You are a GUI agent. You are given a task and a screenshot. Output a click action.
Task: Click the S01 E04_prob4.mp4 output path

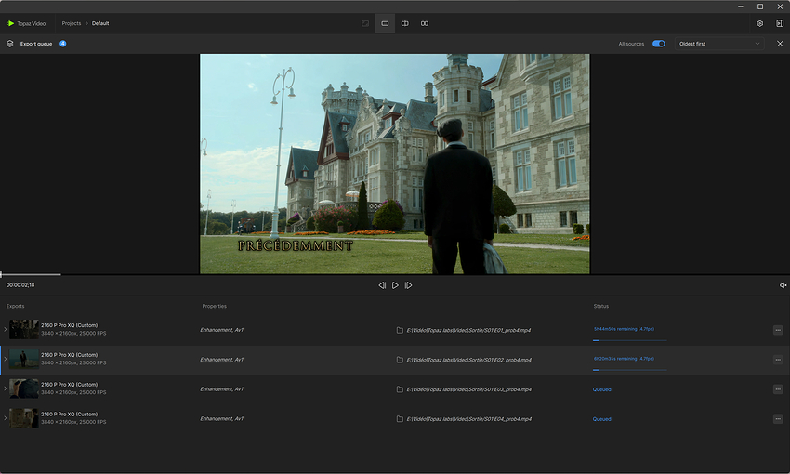click(468, 419)
